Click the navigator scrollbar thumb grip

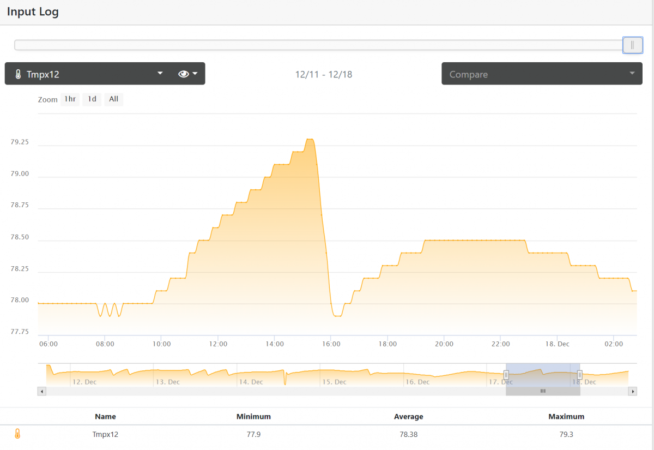(543, 391)
